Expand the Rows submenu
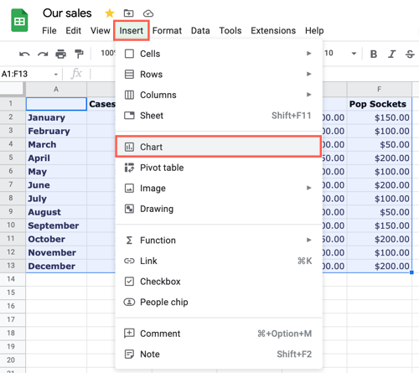The image size is (419, 373). tap(219, 75)
